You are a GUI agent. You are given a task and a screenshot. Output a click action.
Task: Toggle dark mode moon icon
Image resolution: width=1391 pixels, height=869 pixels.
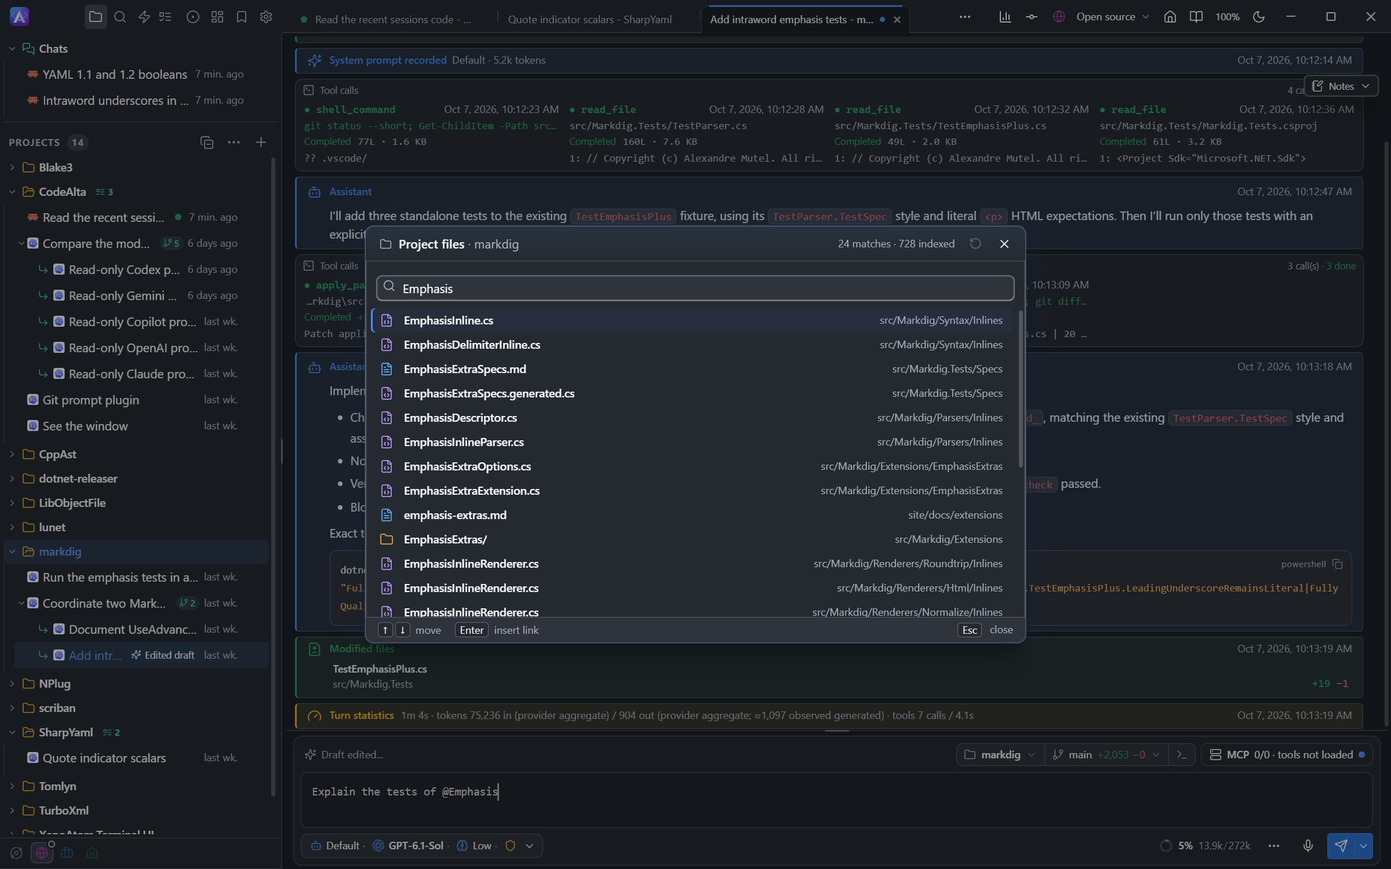click(x=1258, y=17)
